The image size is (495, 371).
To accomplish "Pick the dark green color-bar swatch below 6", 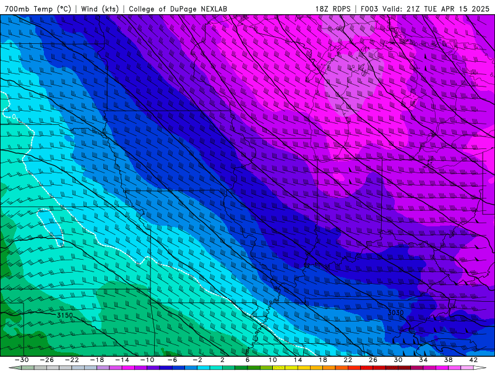I will [x=254, y=368].
